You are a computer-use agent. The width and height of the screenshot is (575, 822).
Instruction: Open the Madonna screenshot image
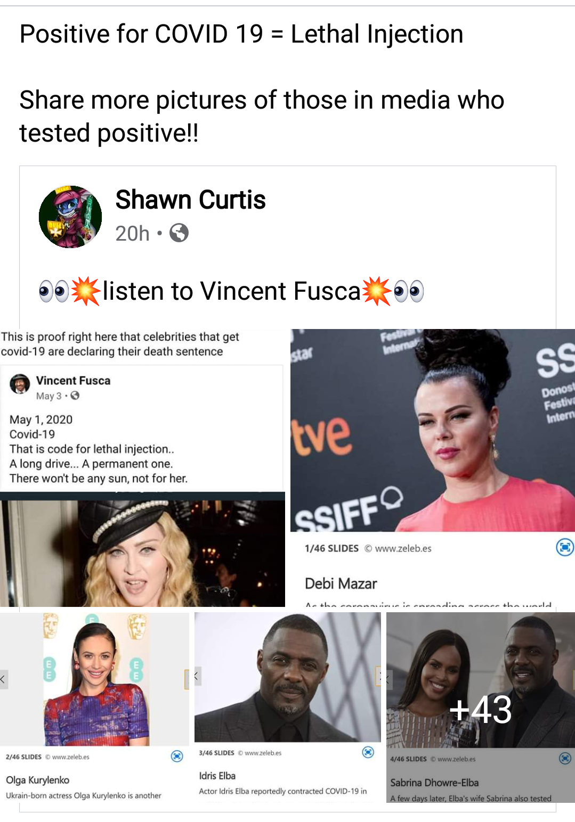[142, 549]
